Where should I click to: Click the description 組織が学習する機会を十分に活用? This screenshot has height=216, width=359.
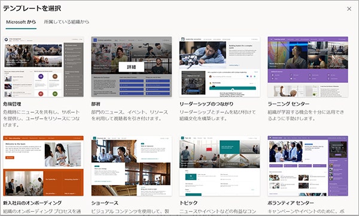coord(306,115)
